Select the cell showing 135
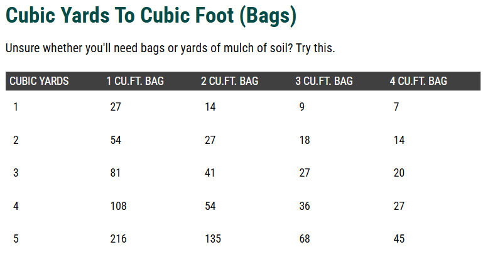The width and height of the screenshot is (500, 269). coord(213,239)
